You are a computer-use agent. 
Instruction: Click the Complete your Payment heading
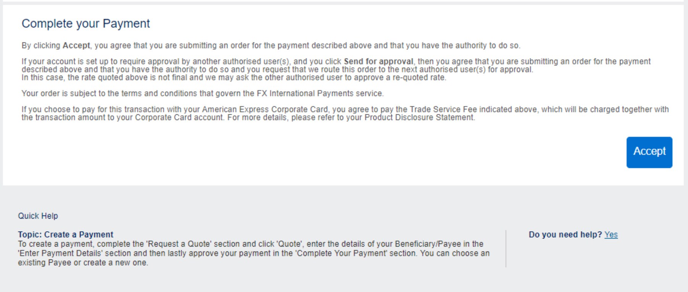point(86,24)
